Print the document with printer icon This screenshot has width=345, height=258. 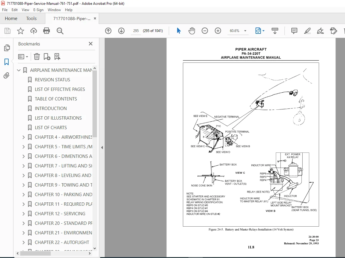click(47, 31)
